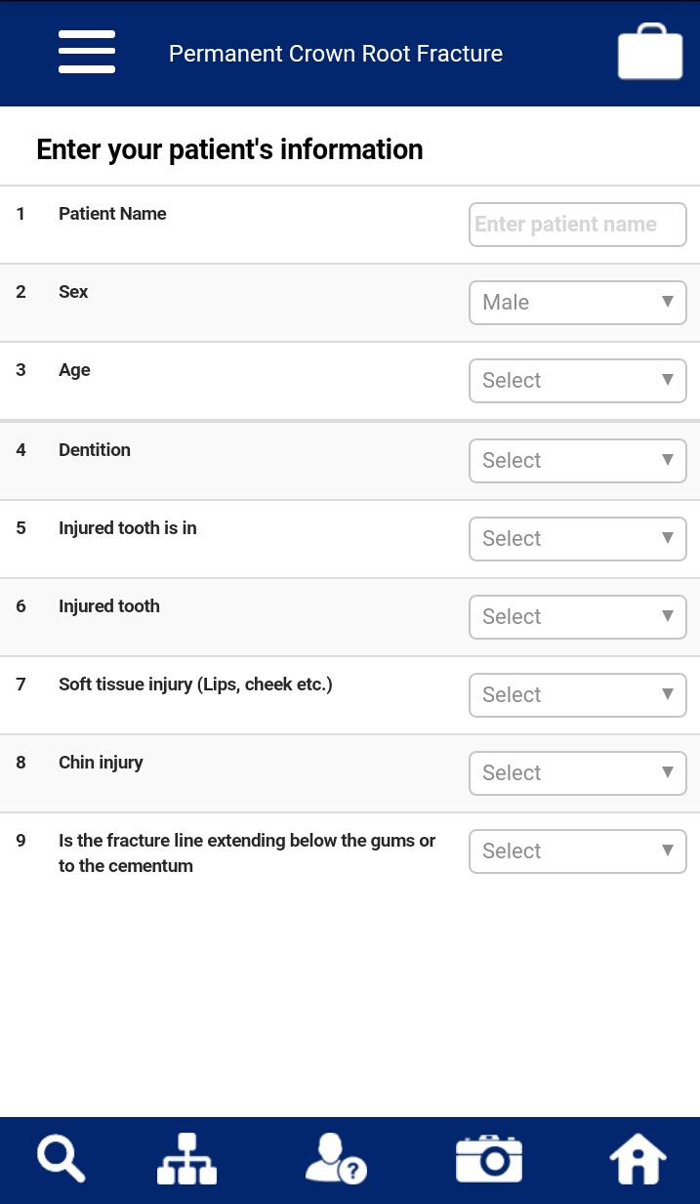Screen dimensions: 700x1204
Task: Tap the search magnifier icon
Action: 61,1159
